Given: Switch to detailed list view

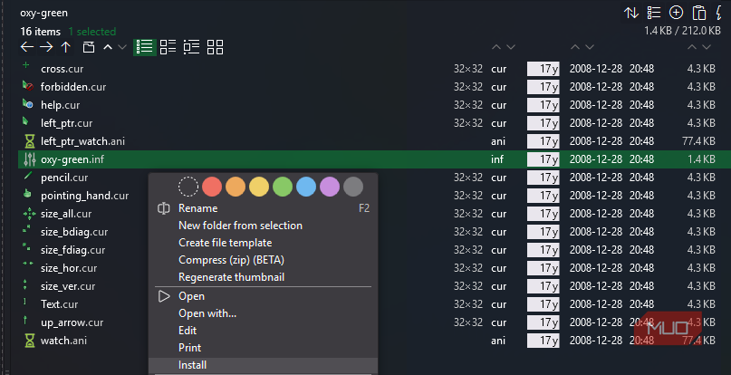Looking at the screenshot, I should point(145,46).
